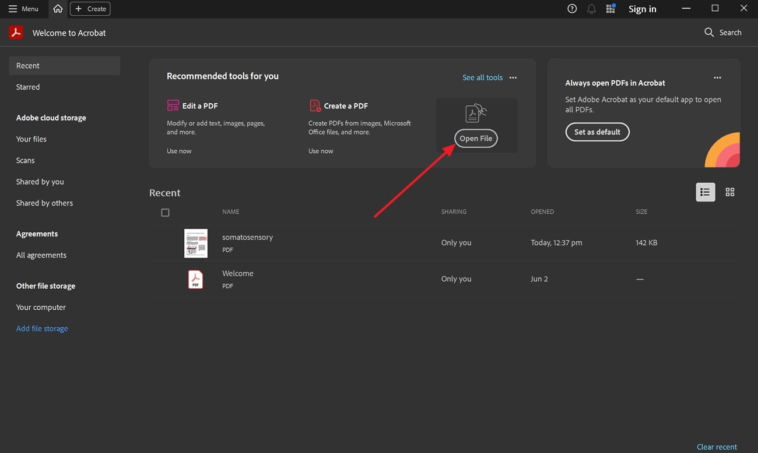Minimize the Acrobat window
The height and width of the screenshot is (453, 758).
pyautogui.click(x=687, y=9)
